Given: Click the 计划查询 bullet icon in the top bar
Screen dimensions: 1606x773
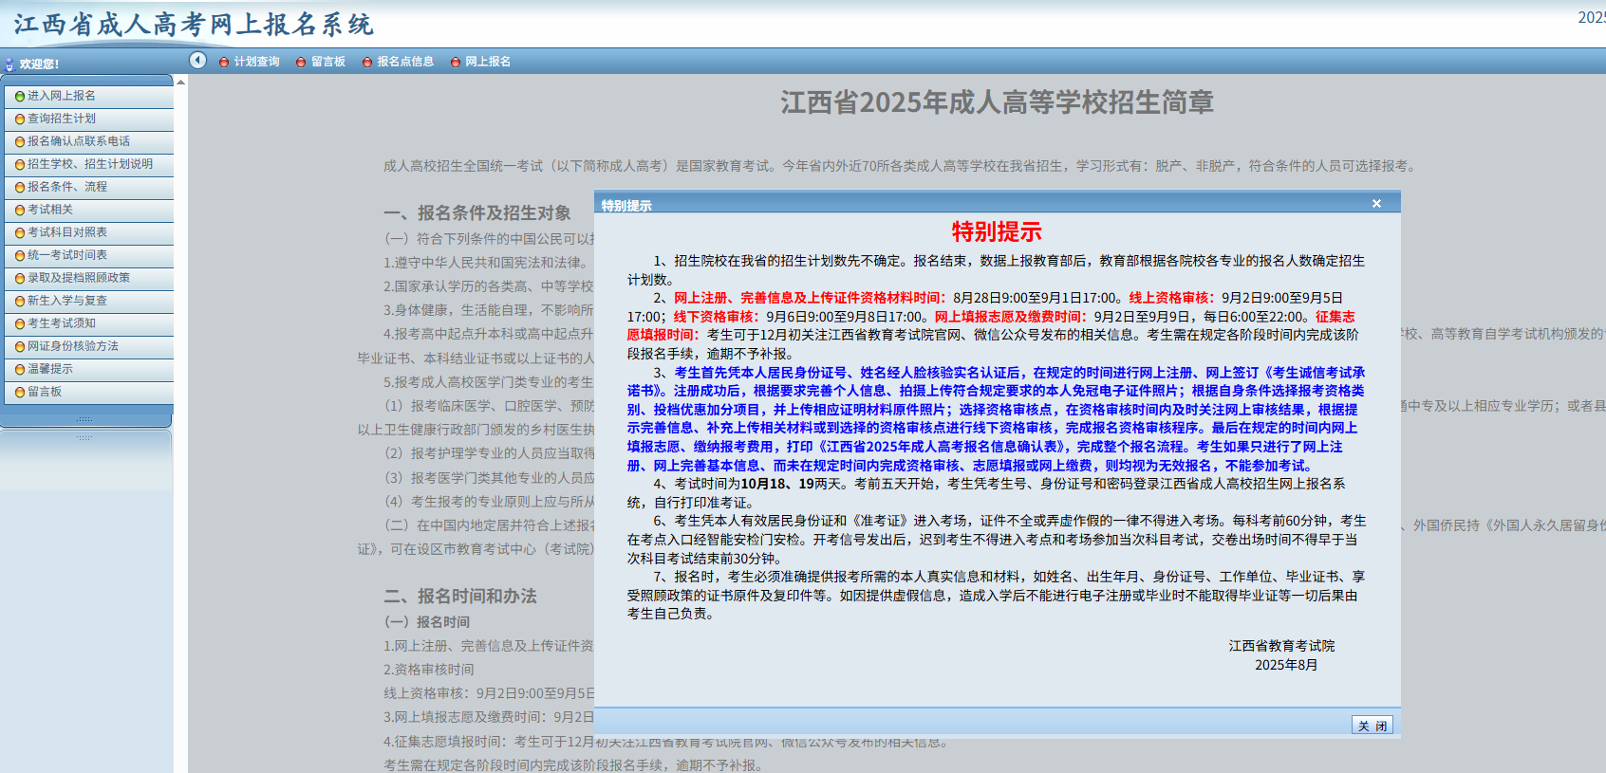Looking at the screenshot, I should pyautogui.click(x=224, y=63).
